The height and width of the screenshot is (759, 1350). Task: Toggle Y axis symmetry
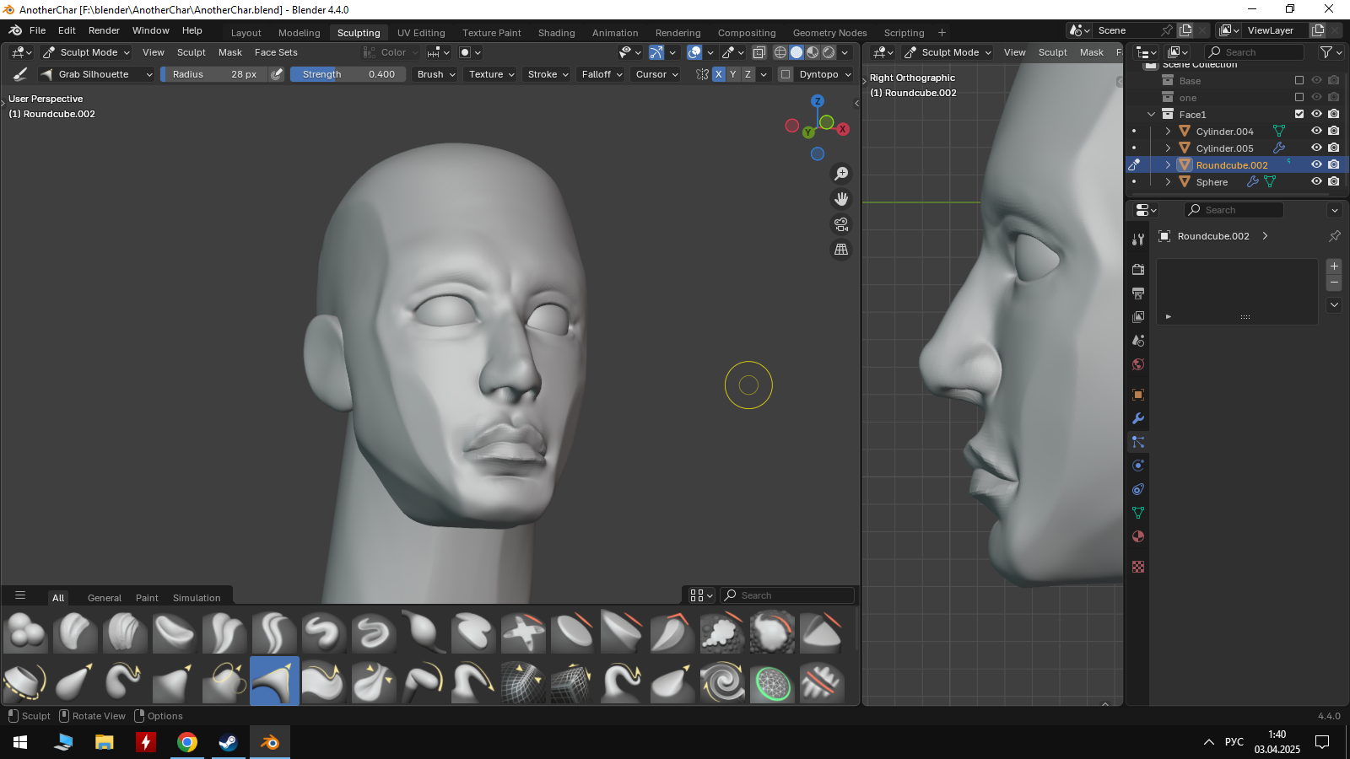[x=733, y=74]
